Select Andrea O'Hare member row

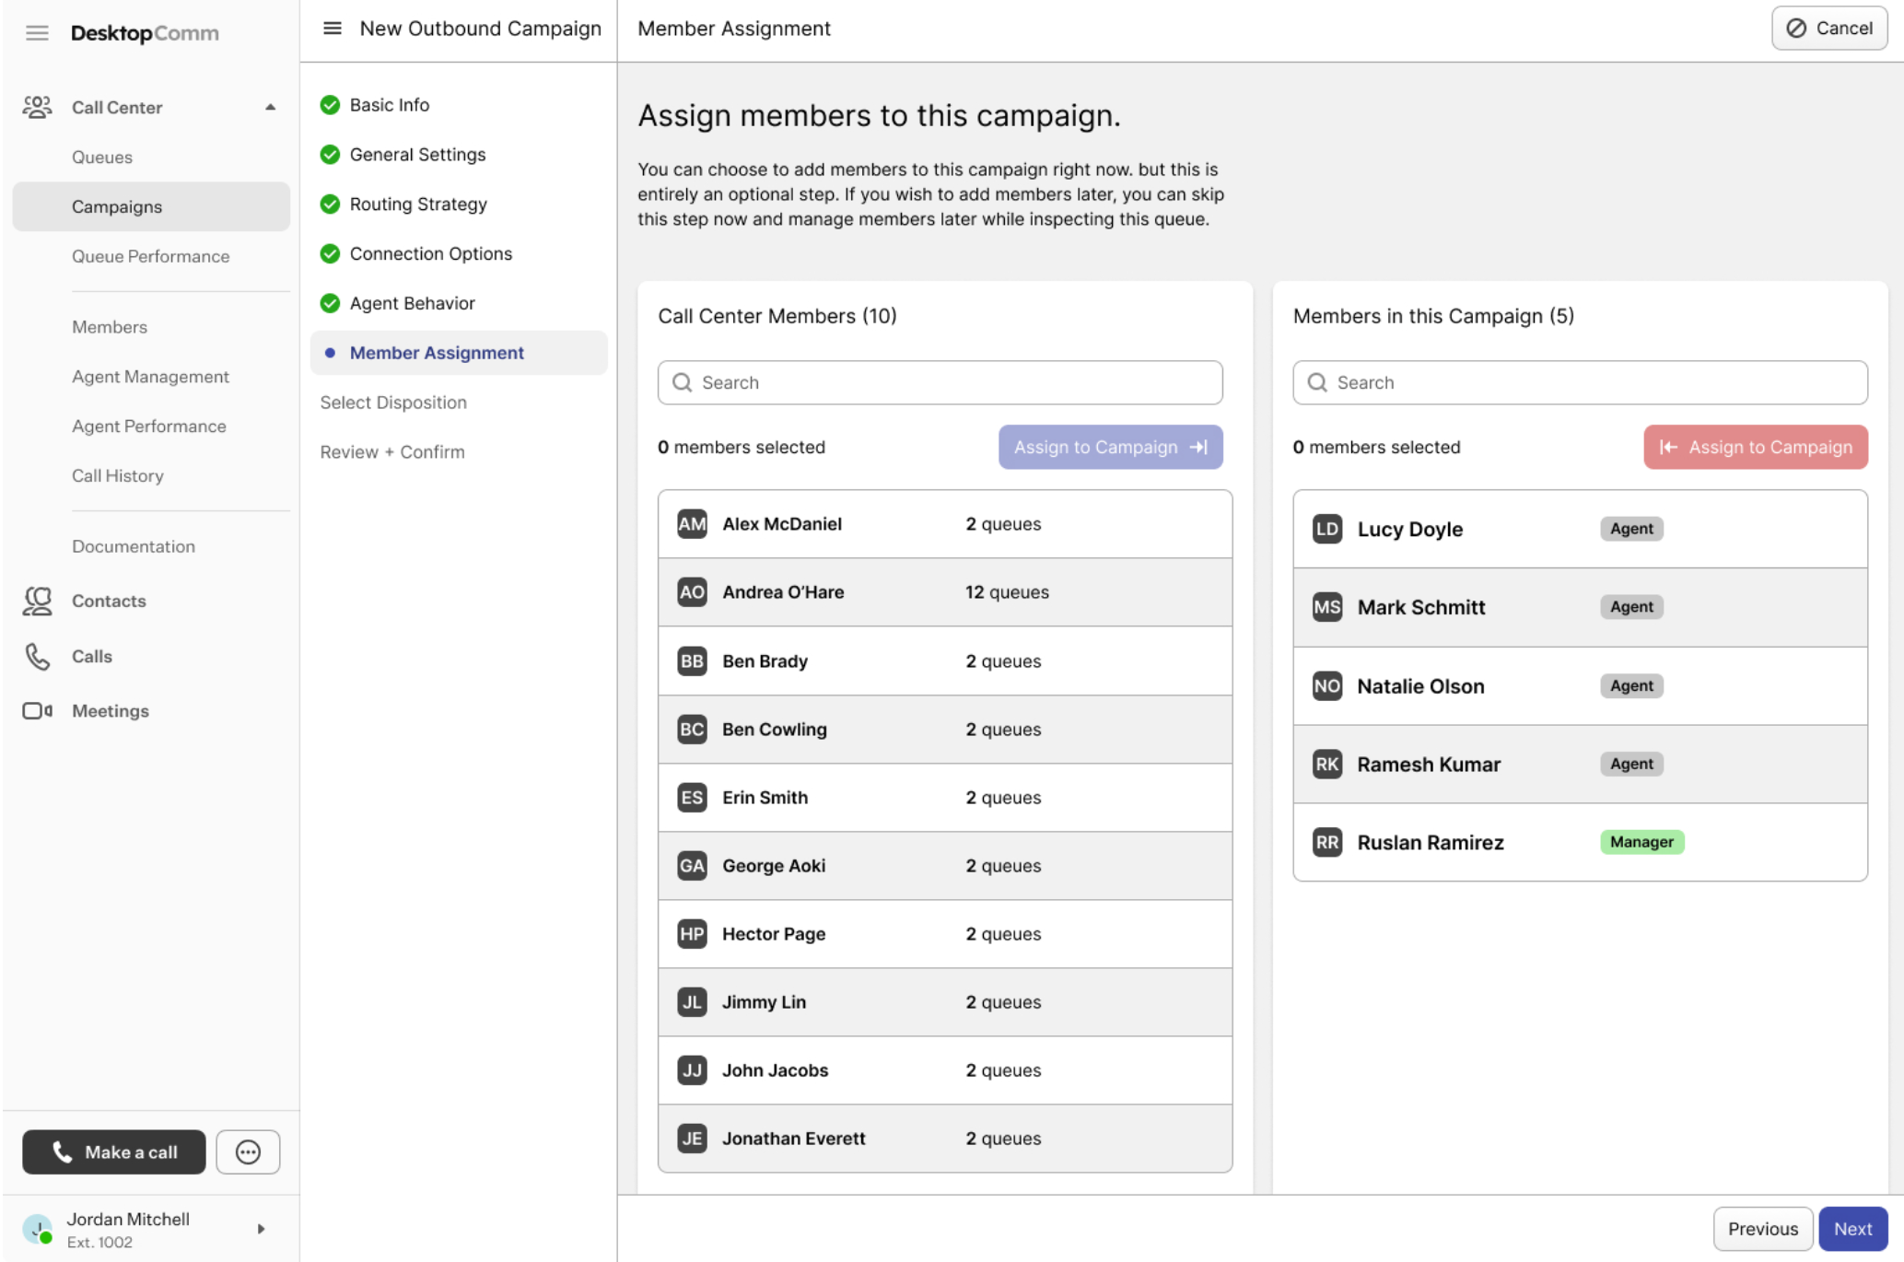click(x=944, y=592)
